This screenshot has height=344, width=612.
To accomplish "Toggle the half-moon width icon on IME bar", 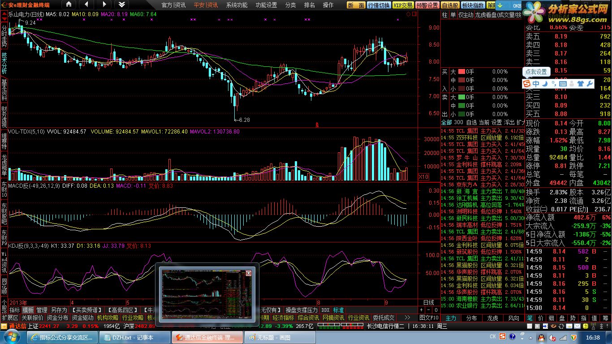I will click(x=545, y=84).
